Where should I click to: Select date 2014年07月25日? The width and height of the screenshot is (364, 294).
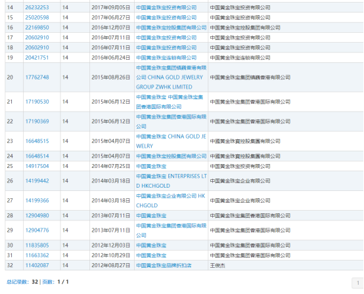[x=111, y=166]
